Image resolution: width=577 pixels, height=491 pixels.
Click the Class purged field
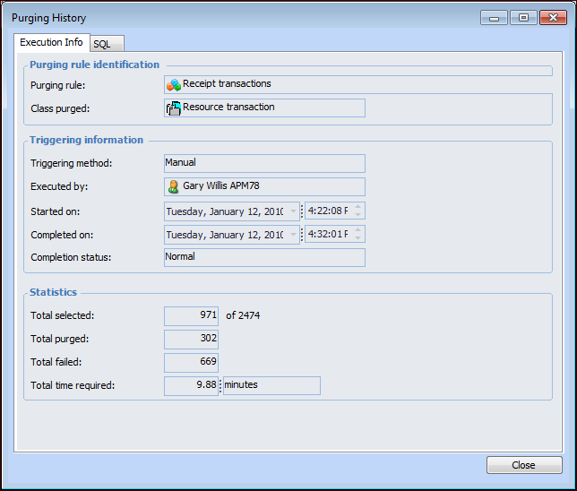pyautogui.click(x=264, y=108)
